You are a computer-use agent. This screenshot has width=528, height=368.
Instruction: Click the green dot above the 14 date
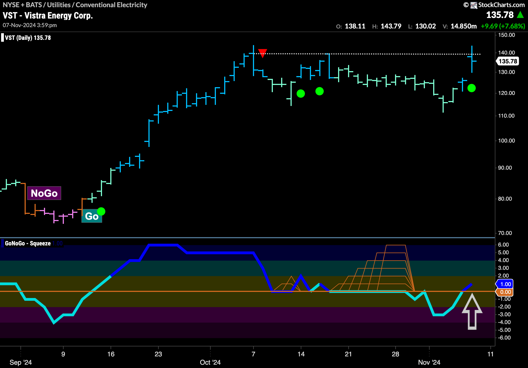click(301, 94)
